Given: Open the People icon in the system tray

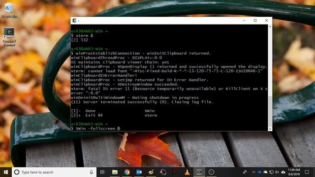Looking at the screenshot, I should click(x=245, y=172).
